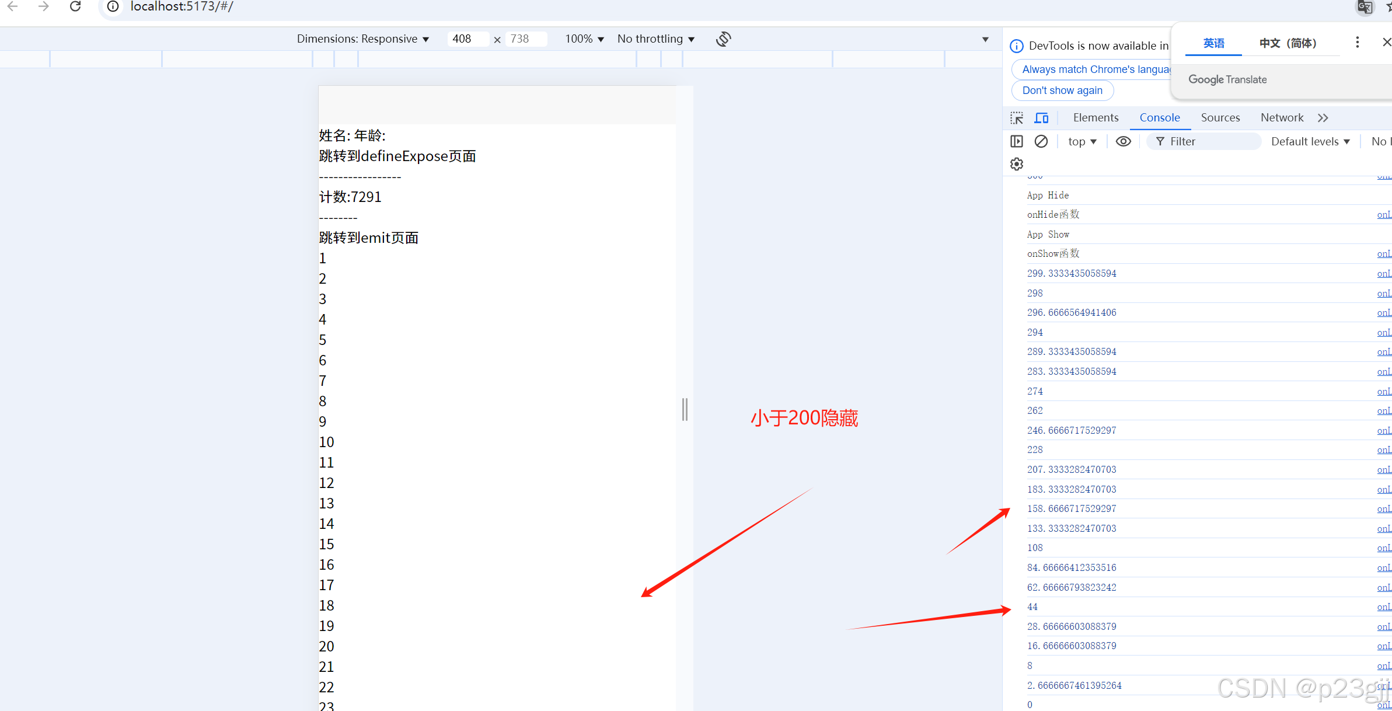Toggle the device toolbar icon
Viewport: 1392px width, 711px height.
[1042, 118]
